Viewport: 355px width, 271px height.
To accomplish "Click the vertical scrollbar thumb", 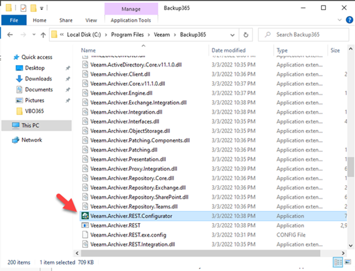I will pos(351,167).
